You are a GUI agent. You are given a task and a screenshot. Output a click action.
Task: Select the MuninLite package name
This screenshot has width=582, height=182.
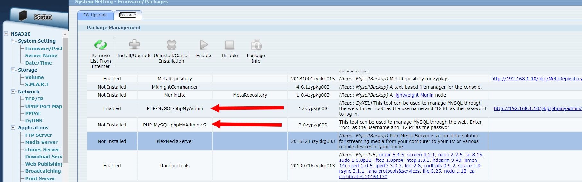(x=175, y=95)
